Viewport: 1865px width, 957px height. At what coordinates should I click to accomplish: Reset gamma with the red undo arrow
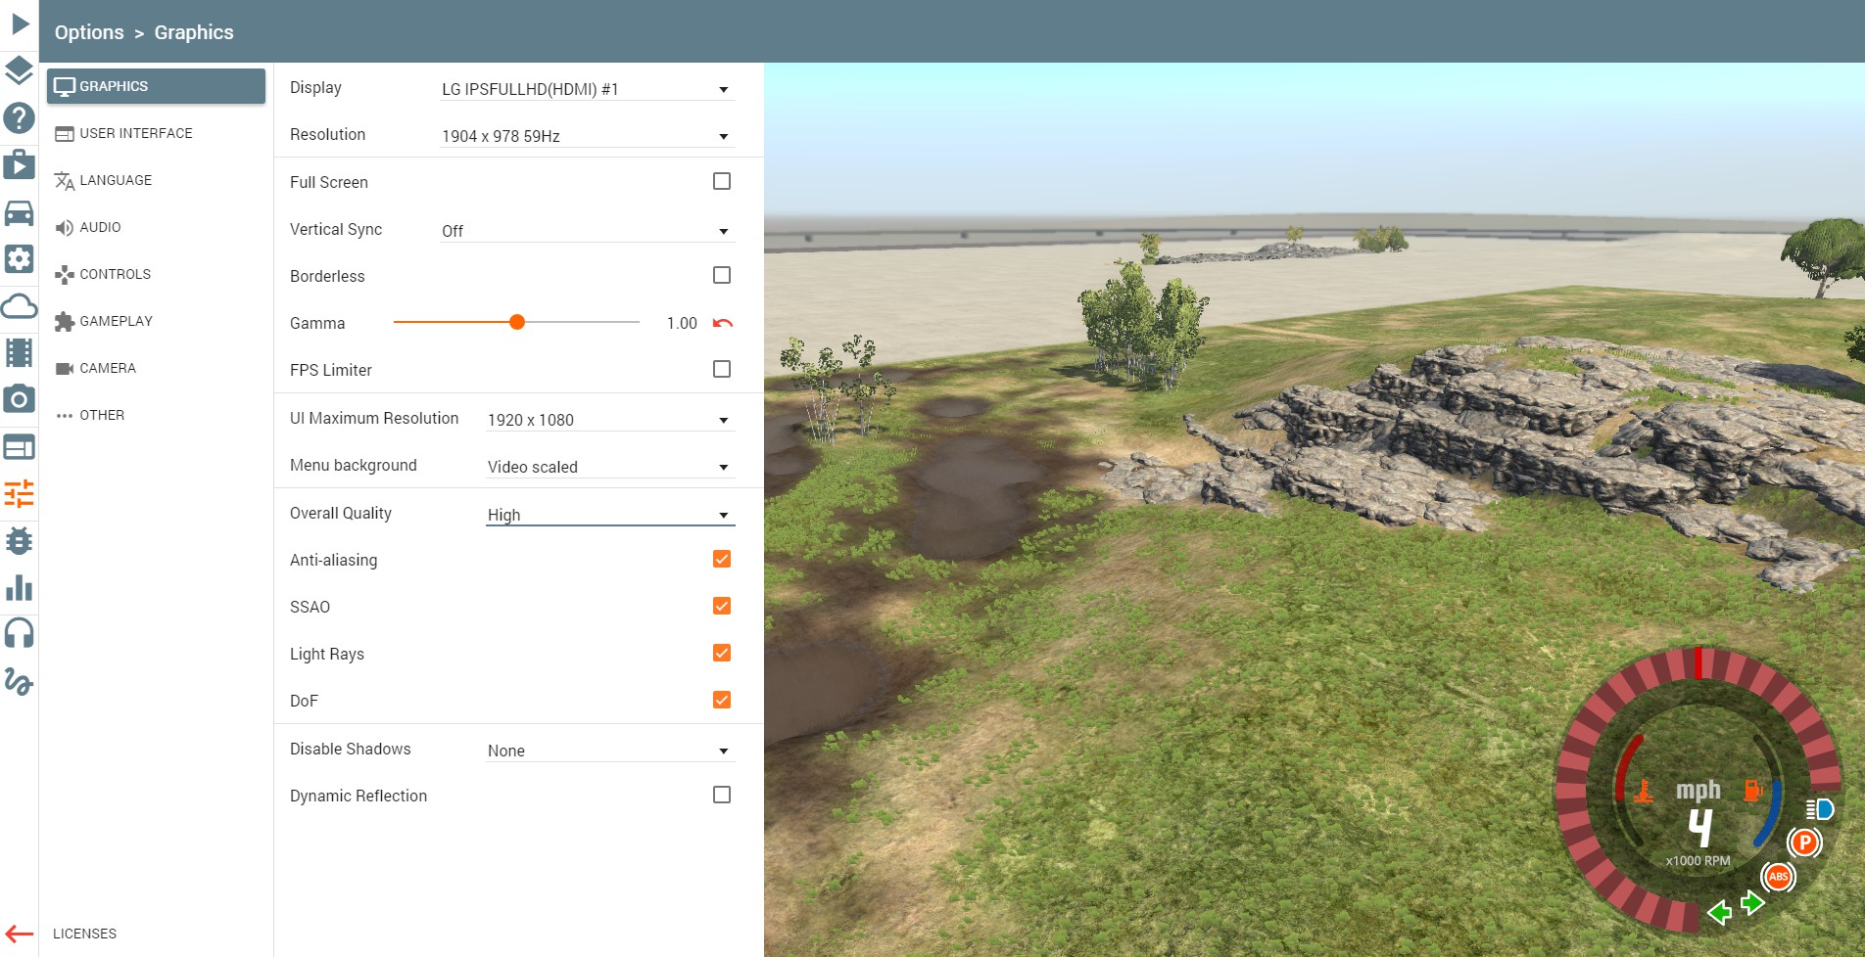tap(723, 323)
